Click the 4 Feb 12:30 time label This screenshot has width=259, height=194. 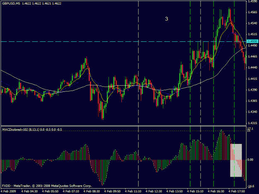tap(154, 192)
